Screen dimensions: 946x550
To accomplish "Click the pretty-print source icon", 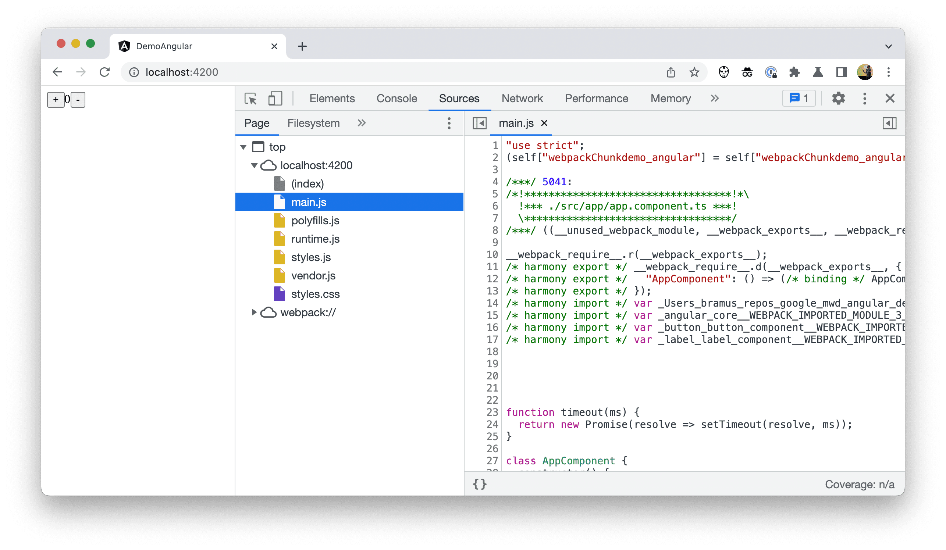I will point(480,484).
